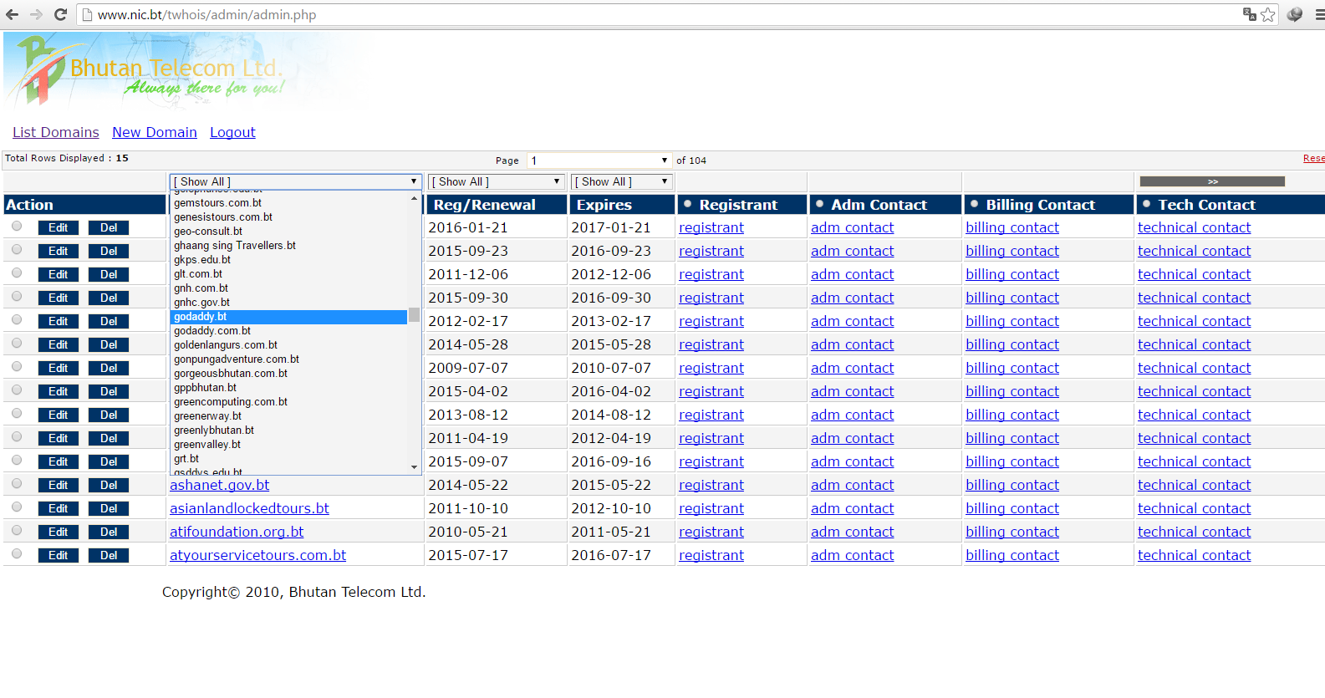This screenshot has height=698, width=1325.
Task: Open billing contact link for ashanet.gov.bt row
Action: coord(1012,485)
